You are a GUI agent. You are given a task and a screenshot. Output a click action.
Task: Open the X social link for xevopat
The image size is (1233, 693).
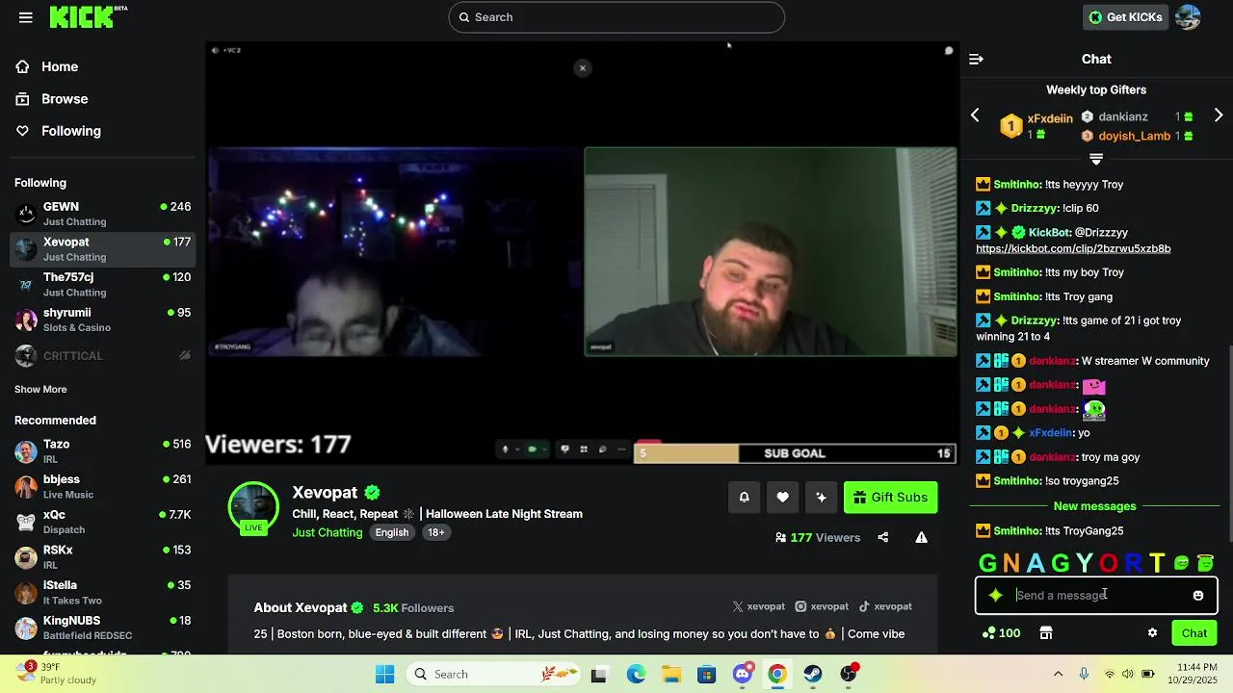(759, 606)
